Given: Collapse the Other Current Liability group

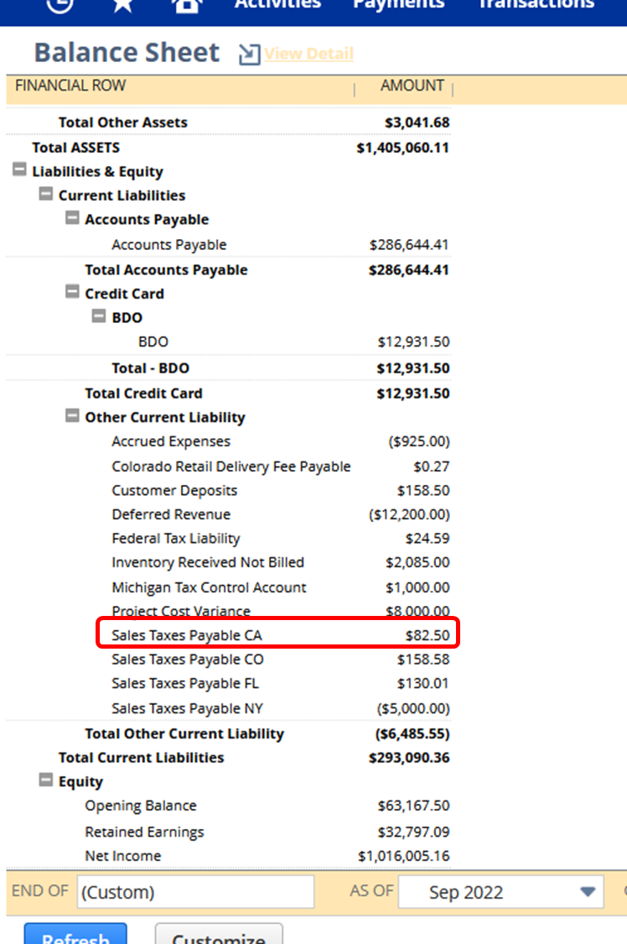Looking at the screenshot, I should [72, 416].
